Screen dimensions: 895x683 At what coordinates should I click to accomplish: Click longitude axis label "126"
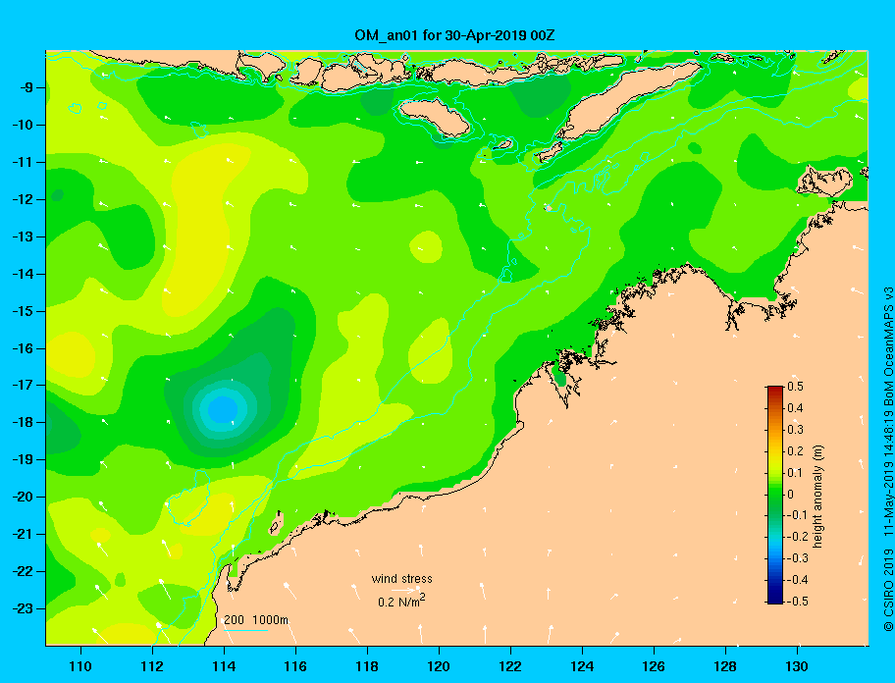654,666
